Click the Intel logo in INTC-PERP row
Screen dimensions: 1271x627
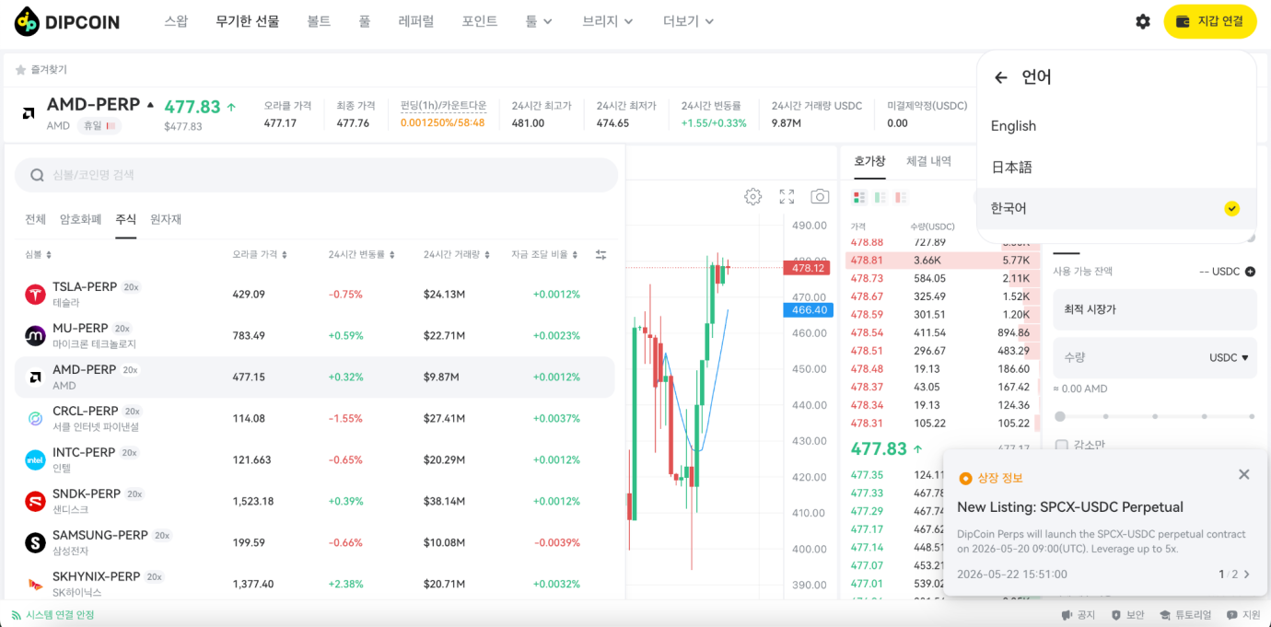[x=35, y=460]
